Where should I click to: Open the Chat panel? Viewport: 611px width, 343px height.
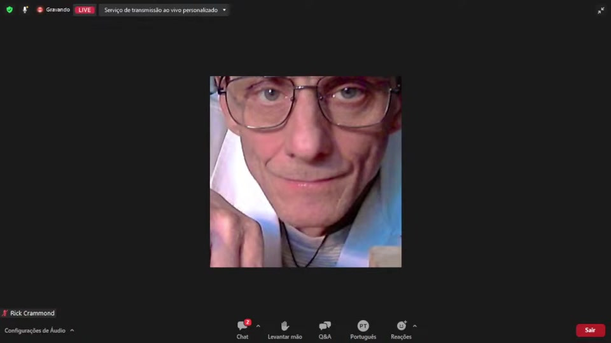pos(242,329)
